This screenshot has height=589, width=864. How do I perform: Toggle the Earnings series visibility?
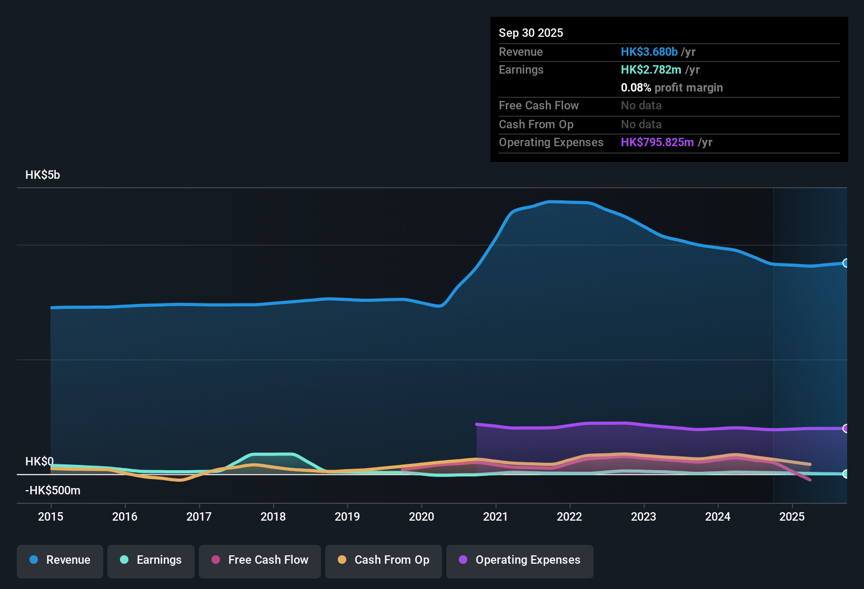150,561
